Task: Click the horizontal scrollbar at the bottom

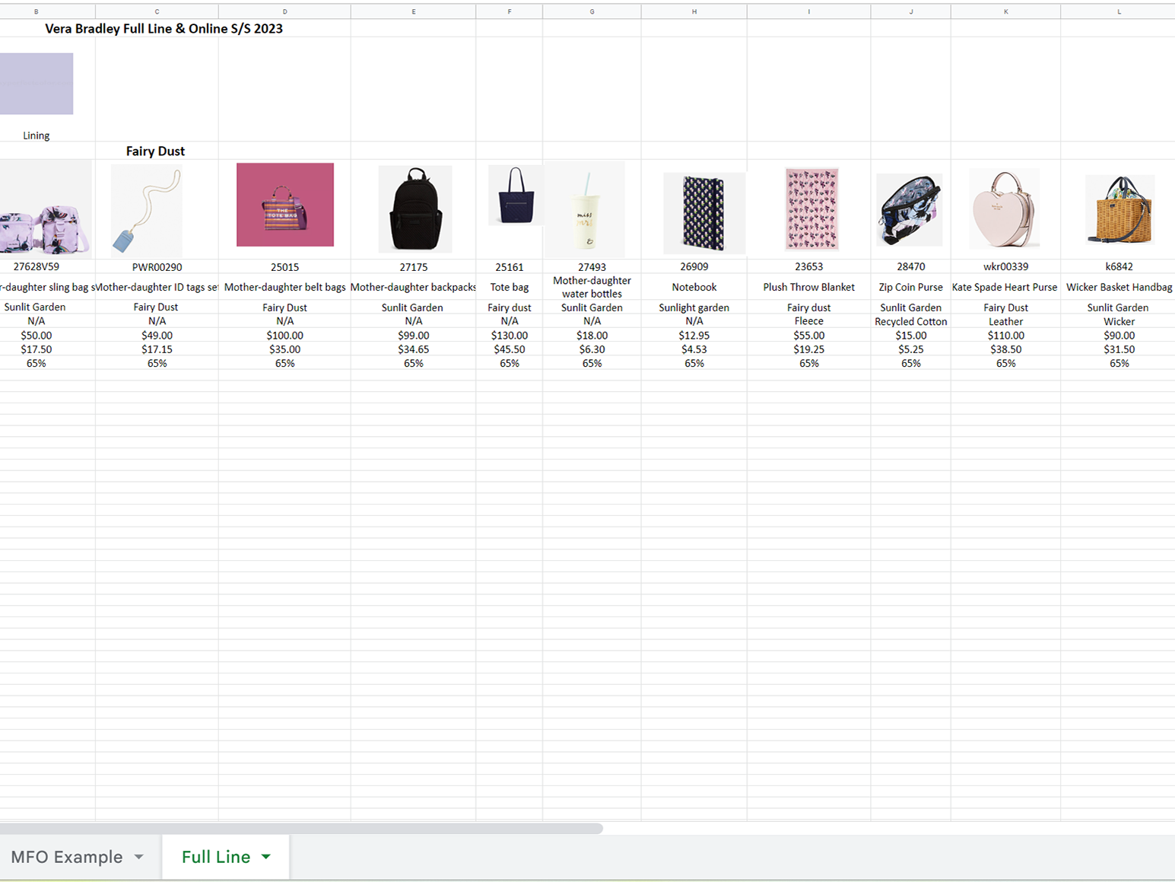Action: point(301,828)
